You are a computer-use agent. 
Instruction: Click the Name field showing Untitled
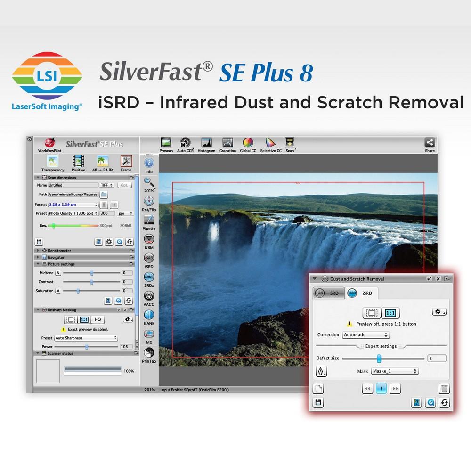coord(73,185)
